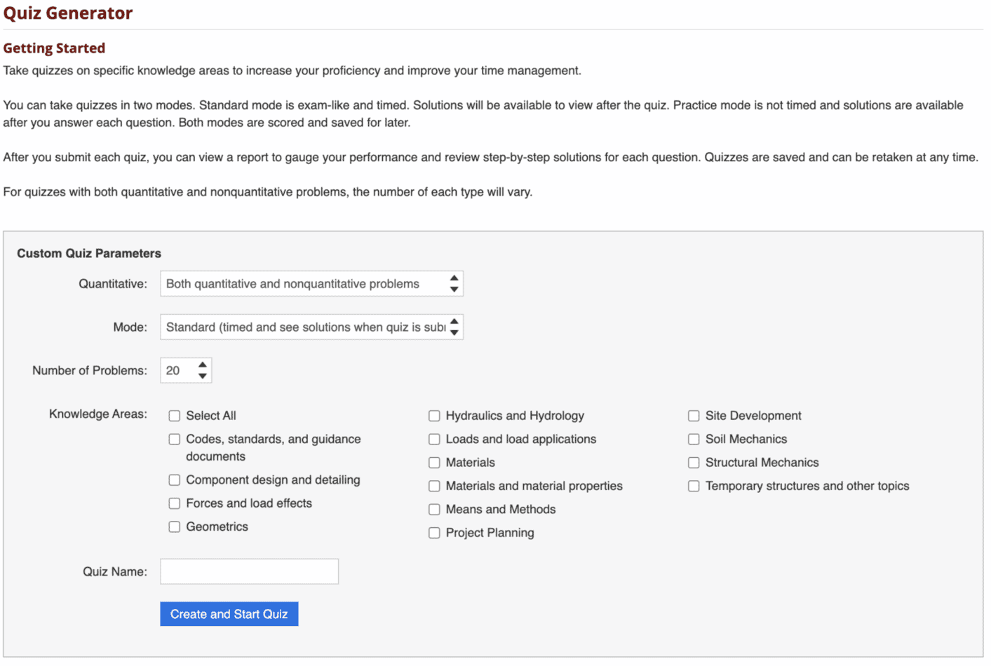Check the Geometrics knowledge area

(174, 526)
